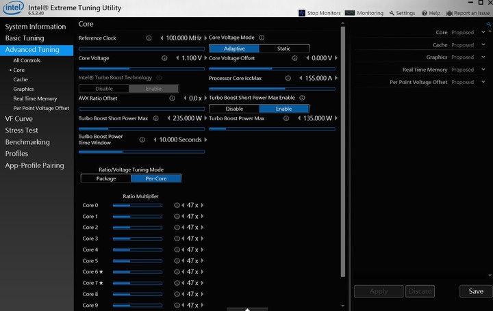Open Per Point Voltage Offset sub-item
Viewport: 493px width, 311px height.
click(x=41, y=108)
